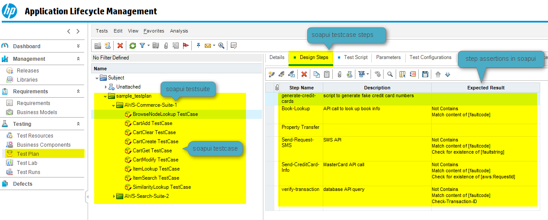This screenshot has width=548, height=220.
Task: Switch to the Parameters tab
Action: (x=388, y=57)
